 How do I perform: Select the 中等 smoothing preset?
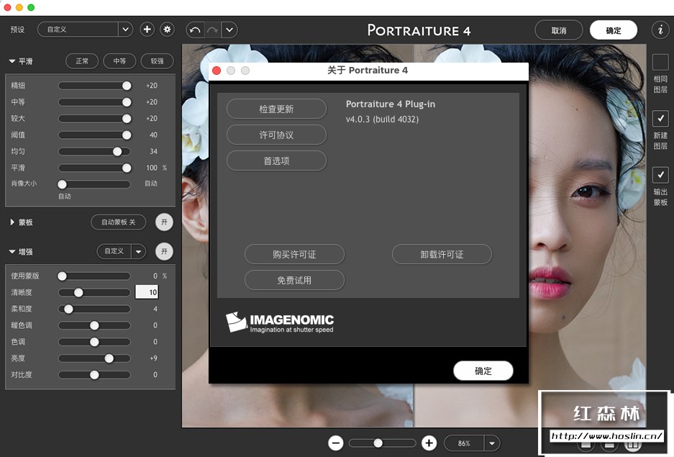(119, 61)
